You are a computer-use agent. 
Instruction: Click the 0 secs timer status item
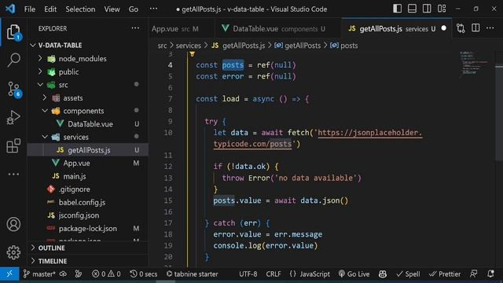pyautogui.click(x=143, y=274)
